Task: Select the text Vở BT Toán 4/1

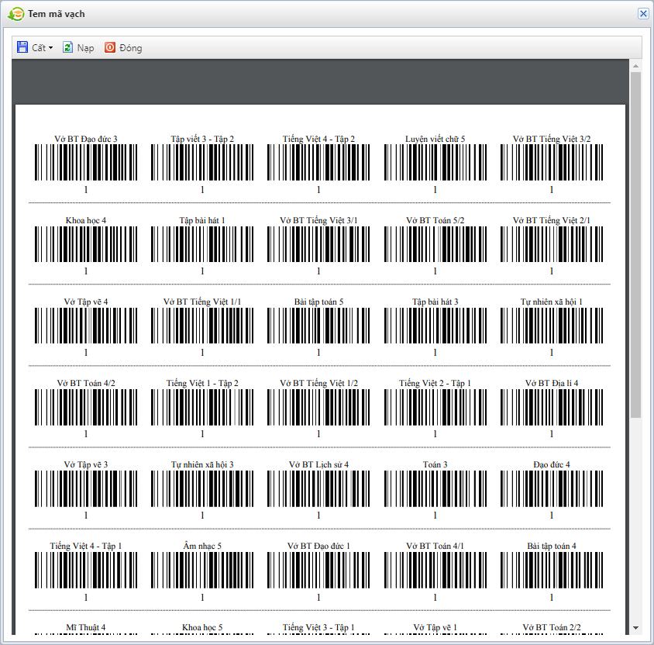Action: [435, 546]
